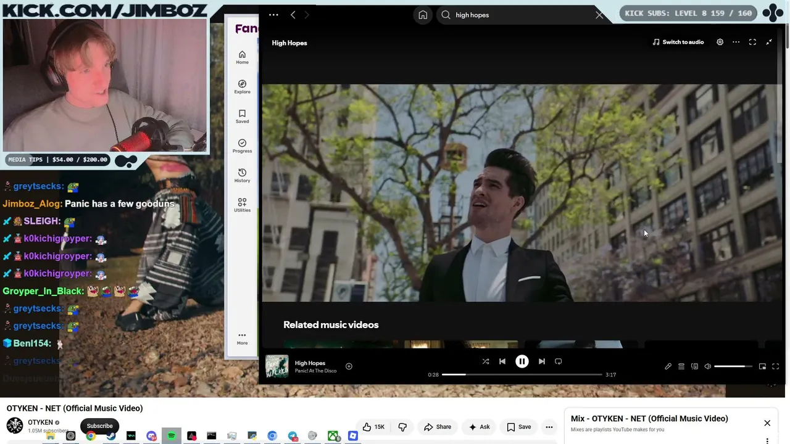This screenshot has height=444, width=790.
Task: Open the Mix - OTYKEN playlist title
Action: (649, 419)
